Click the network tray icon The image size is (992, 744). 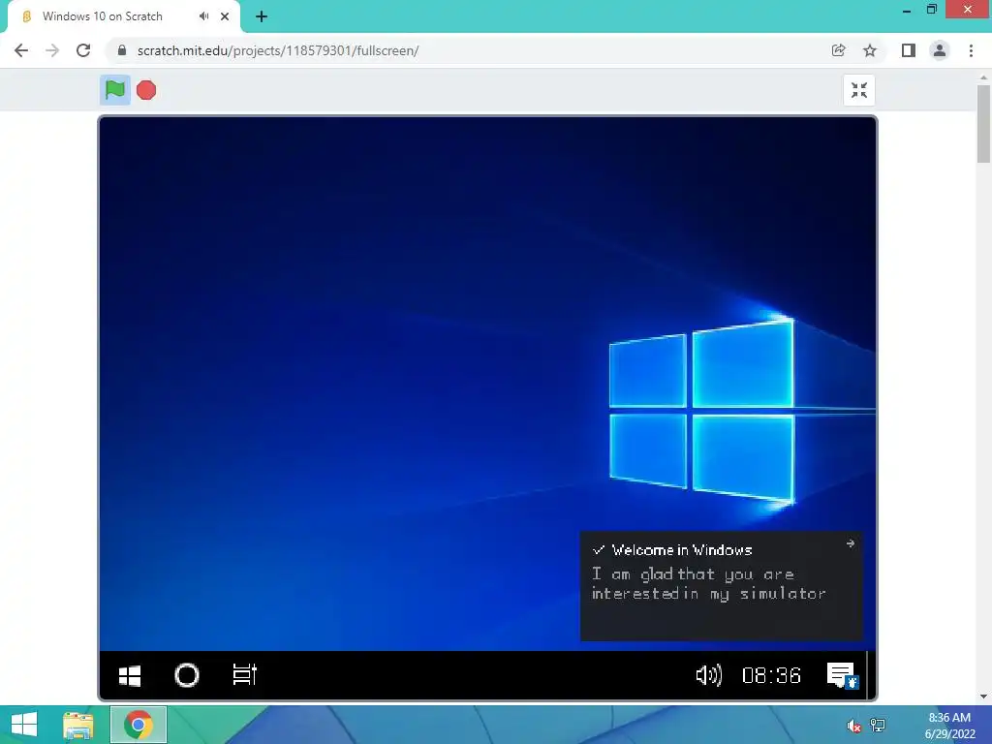878,725
